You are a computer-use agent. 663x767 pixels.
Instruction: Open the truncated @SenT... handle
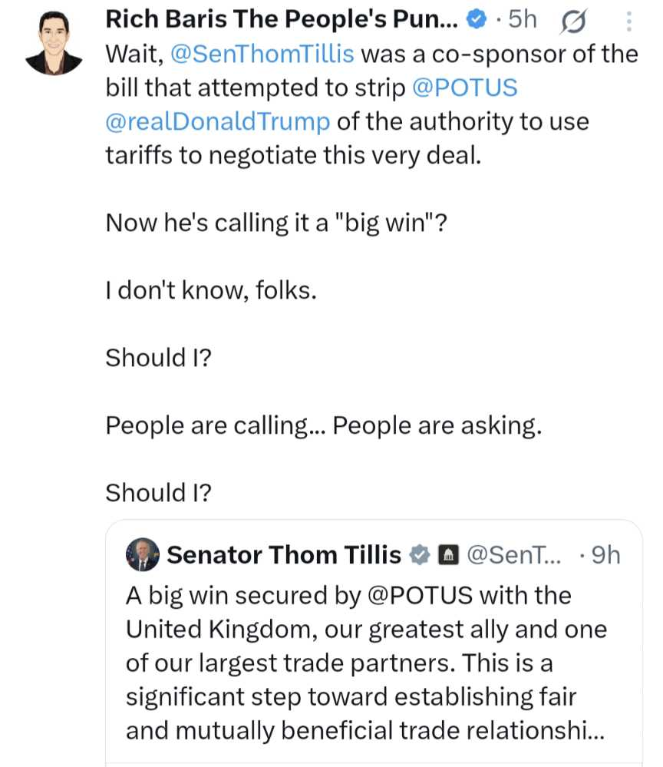click(x=514, y=554)
